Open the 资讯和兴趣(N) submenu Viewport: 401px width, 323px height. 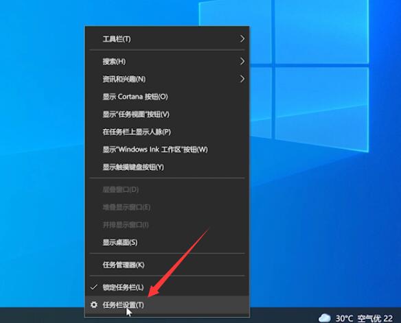click(167, 79)
